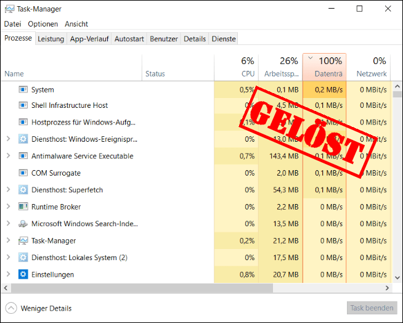Viewport: 403px width, 323px height.
Task: Expand Diensthost Lokales System (2) row
Action: (x=8, y=257)
